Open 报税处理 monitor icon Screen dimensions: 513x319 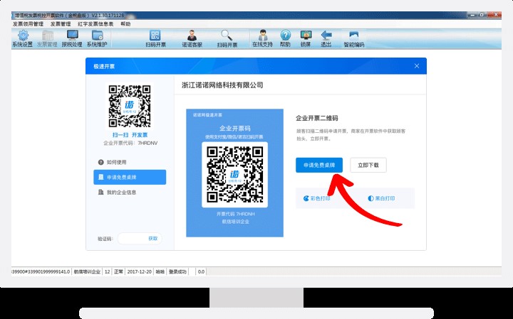pos(72,36)
